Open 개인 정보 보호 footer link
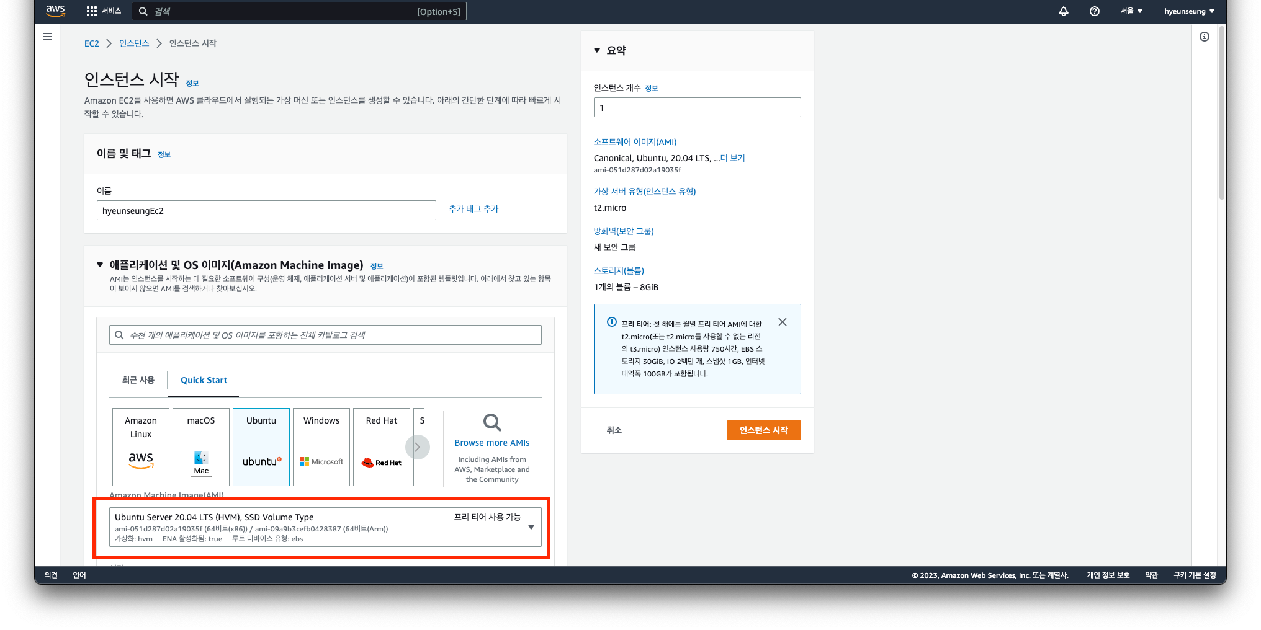Screen dimensions: 1261x630 click(1108, 575)
